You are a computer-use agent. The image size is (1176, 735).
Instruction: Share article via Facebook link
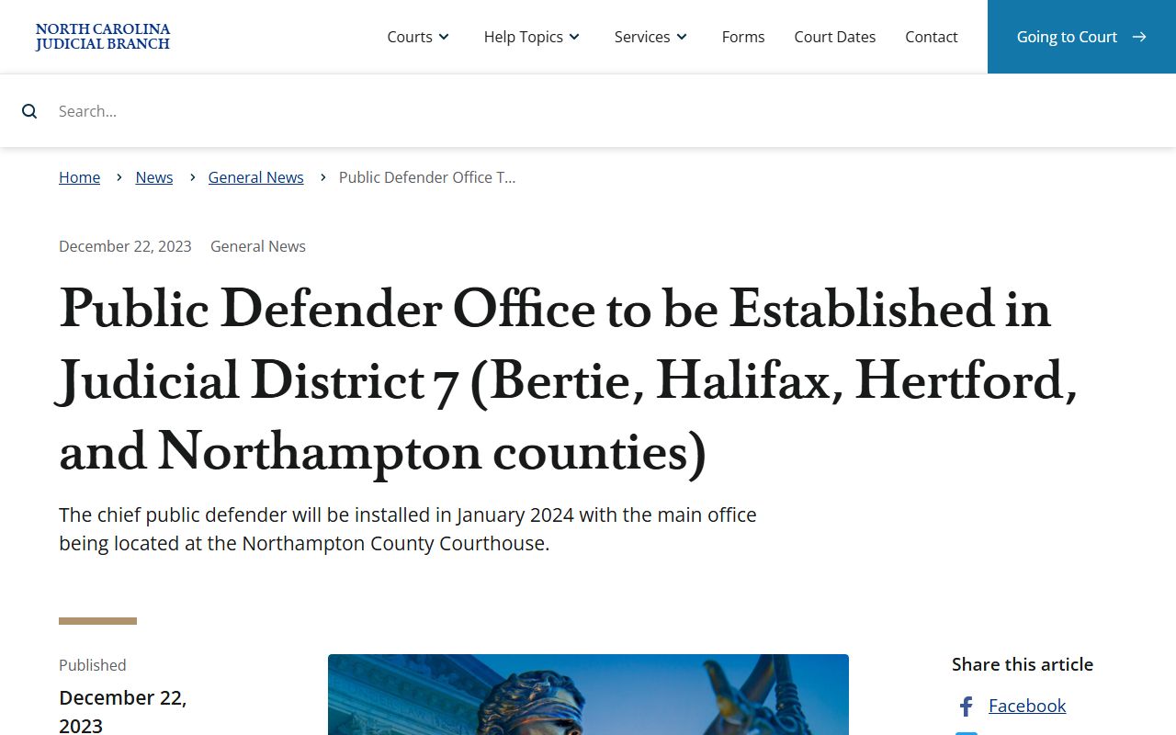click(x=1027, y=706)
